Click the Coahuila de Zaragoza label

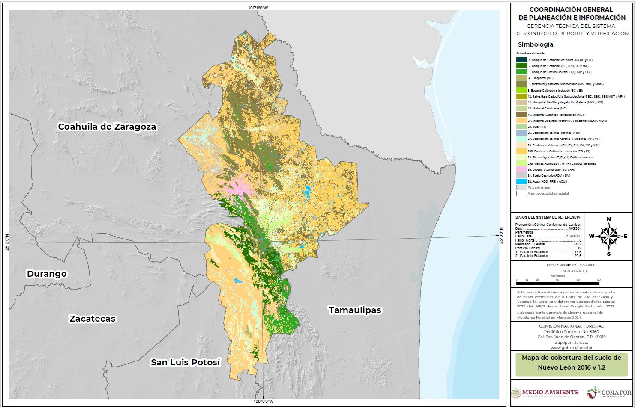[107, 127]
